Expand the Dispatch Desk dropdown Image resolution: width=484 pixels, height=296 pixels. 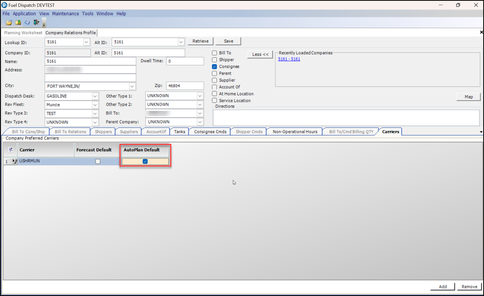pyautogui.click(x=95, y=96)
